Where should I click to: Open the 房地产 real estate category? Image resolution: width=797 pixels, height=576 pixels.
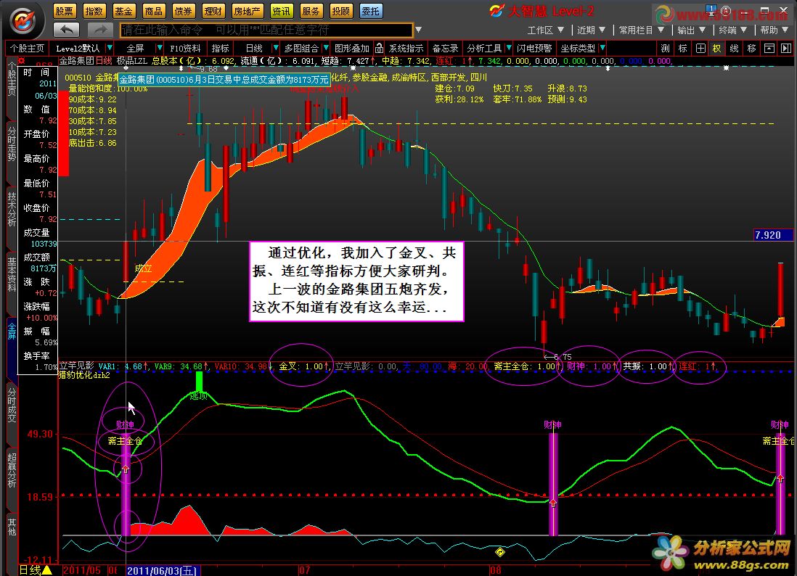pyautogui.click(x=247, y=11)
